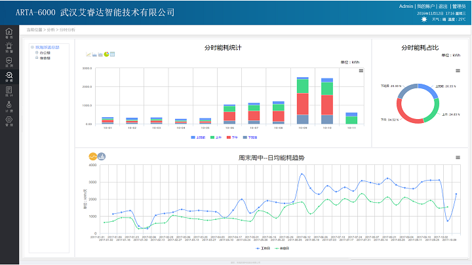Switch bar chart to pie chart view

(x=107, y=54)
